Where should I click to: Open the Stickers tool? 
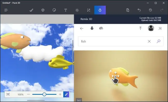click(54, 10)
